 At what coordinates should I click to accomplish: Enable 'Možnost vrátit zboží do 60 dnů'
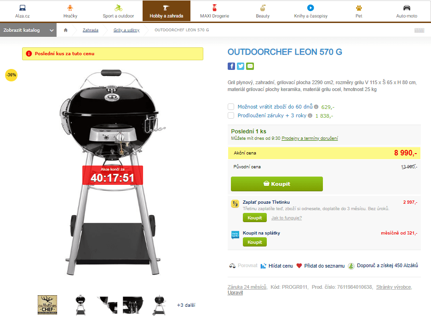pos(231,107)
